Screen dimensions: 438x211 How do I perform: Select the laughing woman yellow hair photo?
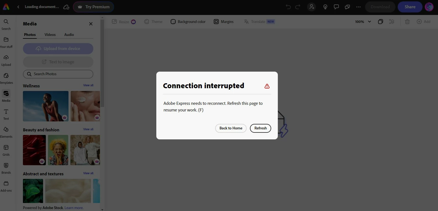coord(58,150)
